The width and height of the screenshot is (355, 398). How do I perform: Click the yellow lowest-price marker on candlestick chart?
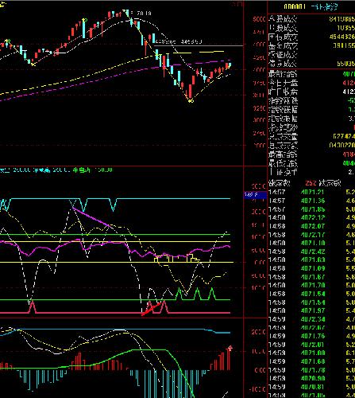191,101
